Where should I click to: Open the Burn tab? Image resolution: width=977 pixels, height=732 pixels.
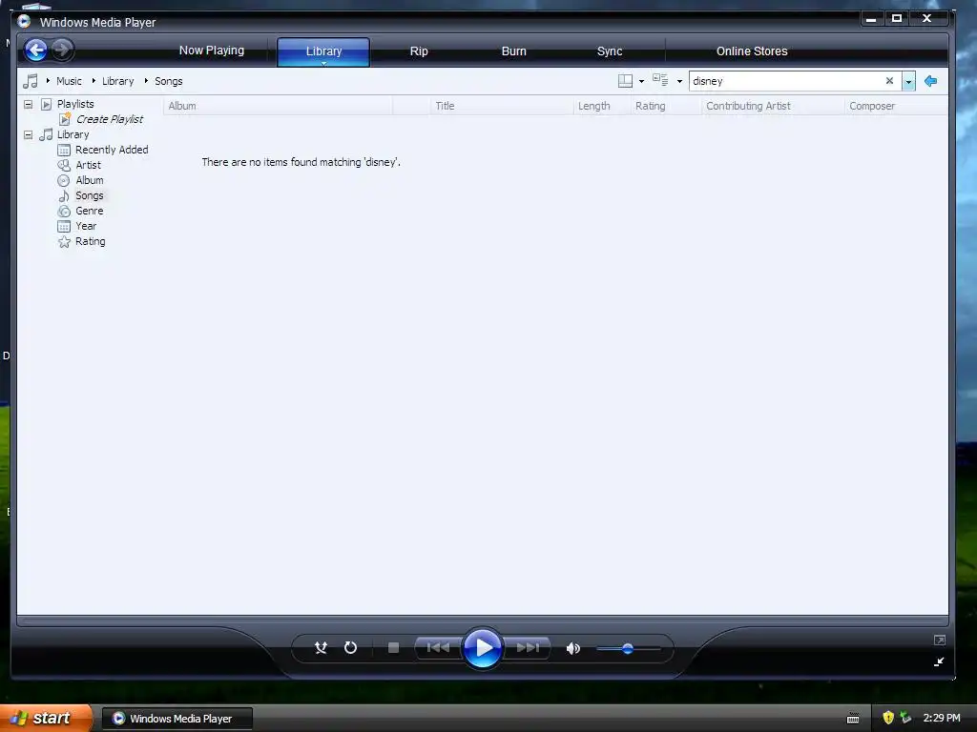tap(514, 51)
